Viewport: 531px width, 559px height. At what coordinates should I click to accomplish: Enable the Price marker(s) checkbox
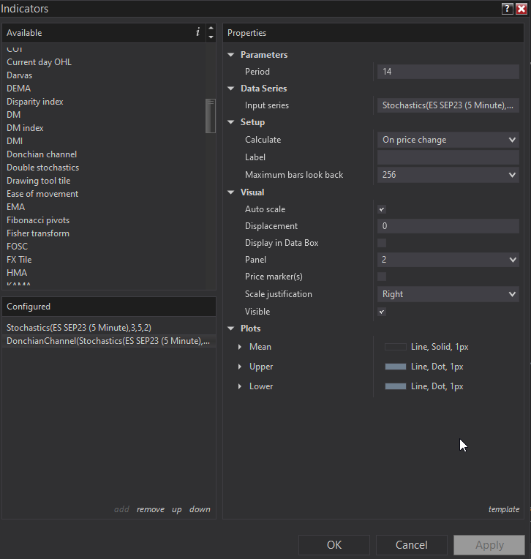[382, 277]
